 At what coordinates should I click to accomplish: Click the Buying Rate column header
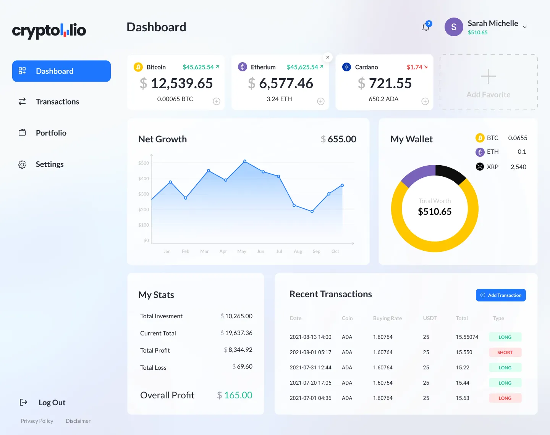click(387, 318)
